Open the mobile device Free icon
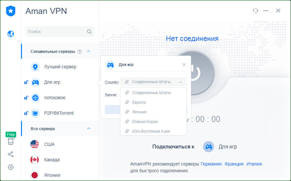This screenshot has width=291, height=181. tap(11, 141)
